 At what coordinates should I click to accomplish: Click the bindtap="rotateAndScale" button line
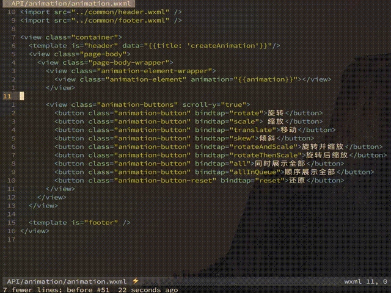[218, 146]
